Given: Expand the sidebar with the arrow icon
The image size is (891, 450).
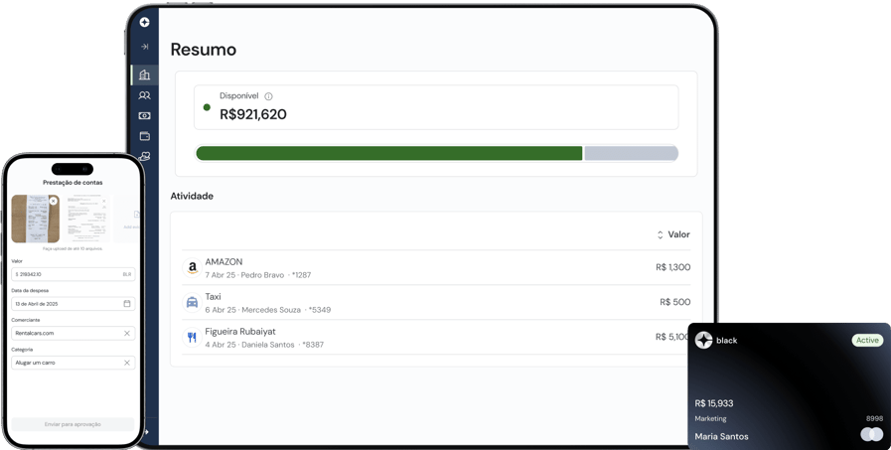Looking at the screenshot, I should point(144,47).
